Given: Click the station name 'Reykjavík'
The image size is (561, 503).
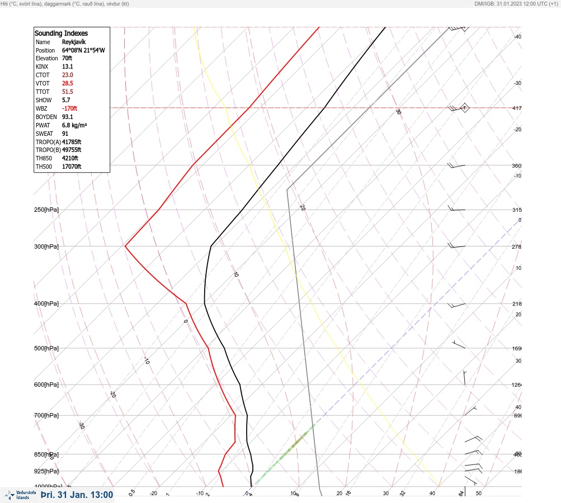Looking at the screenshot, I should click(x=74, y=42).
